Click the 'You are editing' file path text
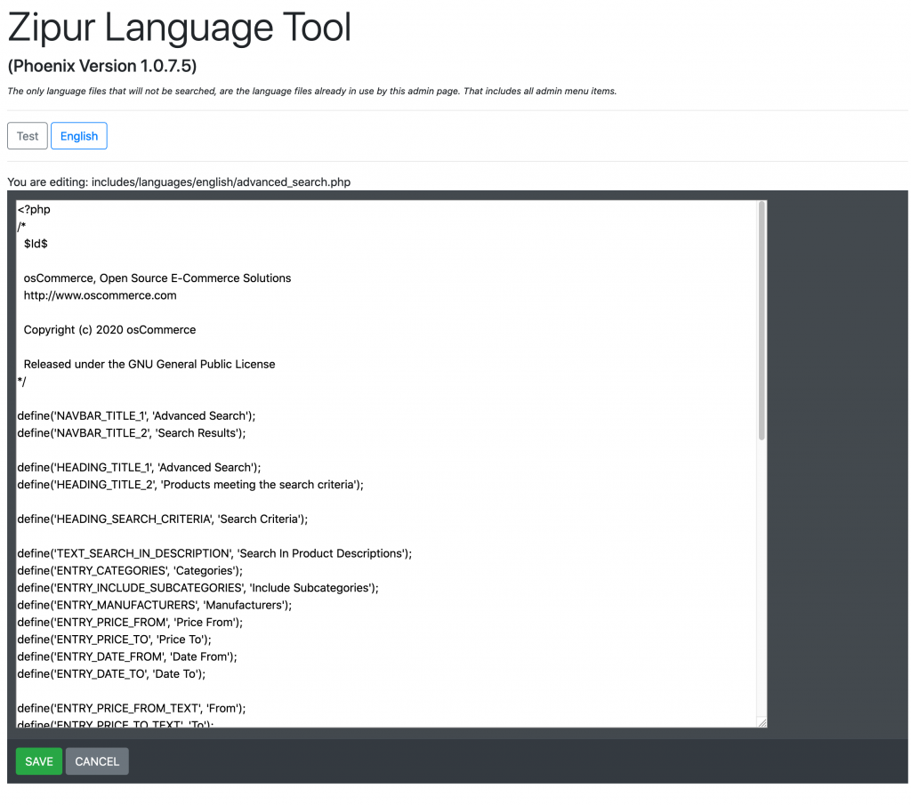The width and height of the screenshot is (911, 805). [x=179, y=182]
